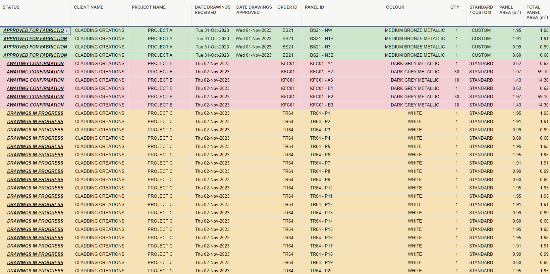The width and height of the screenshot is (550, 274).
Task: Click the QTY column header
Action: click(455, 7)
